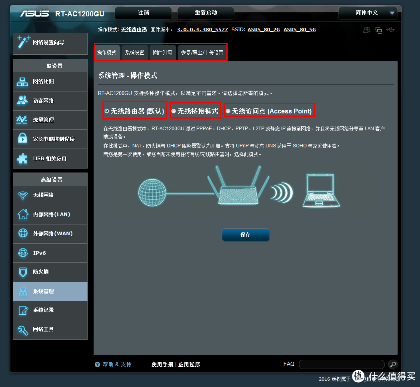Click the system administration user icon
The height and width of the screenshot is (387, 420).
click(x=23, y=291)
